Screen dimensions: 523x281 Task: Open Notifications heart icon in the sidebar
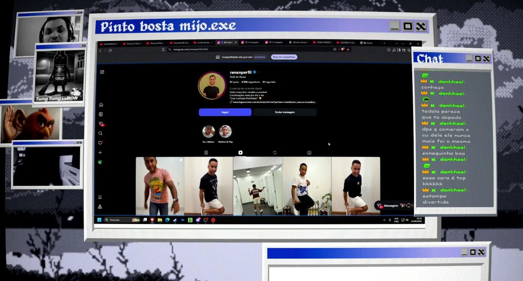point(100,143)
